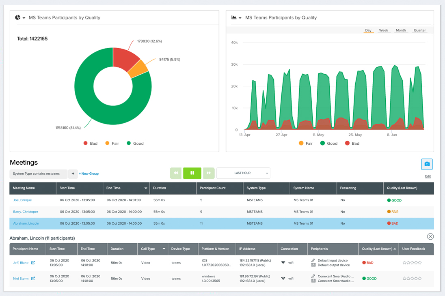Rate Jeff, Blane with the feedback stars
The width and height of the screenshot is (445, 296).
point(412,263)
